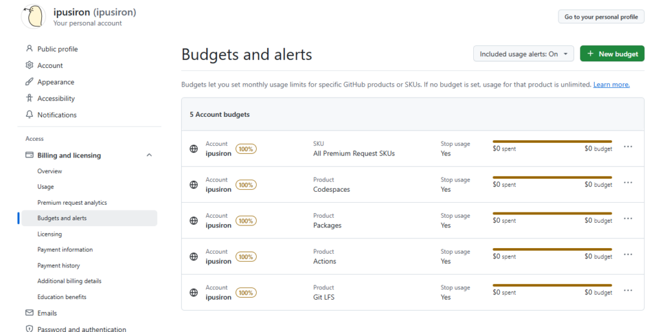
Task: Open the Included usage alerts dropdown
Action: pos(523,54)
